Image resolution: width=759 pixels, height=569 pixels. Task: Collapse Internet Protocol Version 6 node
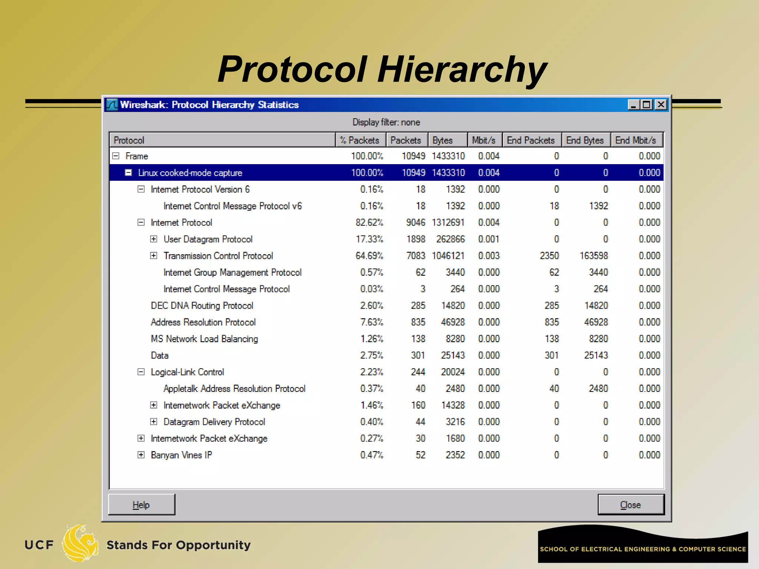(141, 189)
